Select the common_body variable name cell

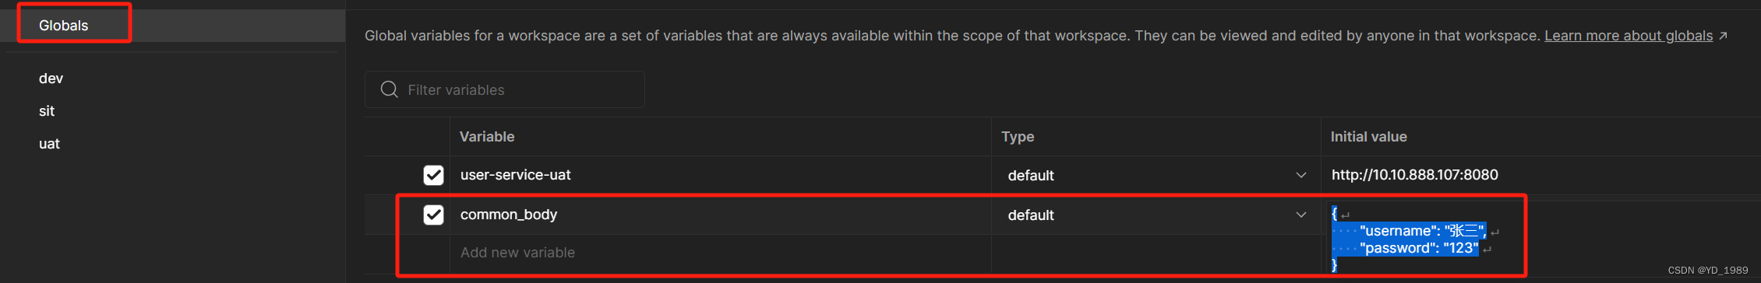(721, 215)
